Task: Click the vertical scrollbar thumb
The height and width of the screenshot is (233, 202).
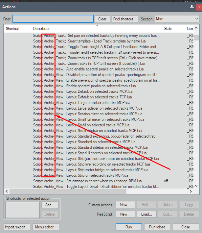Action: pyautogui.click(x=196, y=38)
